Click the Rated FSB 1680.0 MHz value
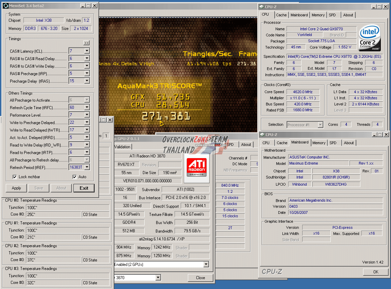The height and width of the screenshot is (289, 391). (x=303, y=110)
